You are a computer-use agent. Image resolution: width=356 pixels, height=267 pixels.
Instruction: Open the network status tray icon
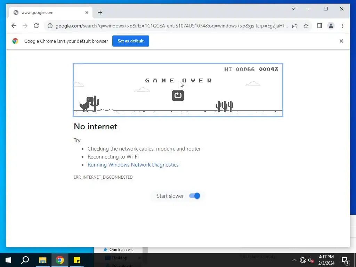(303, 260)
